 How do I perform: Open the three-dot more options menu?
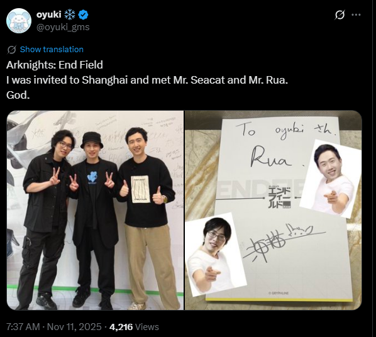[356, 15]
